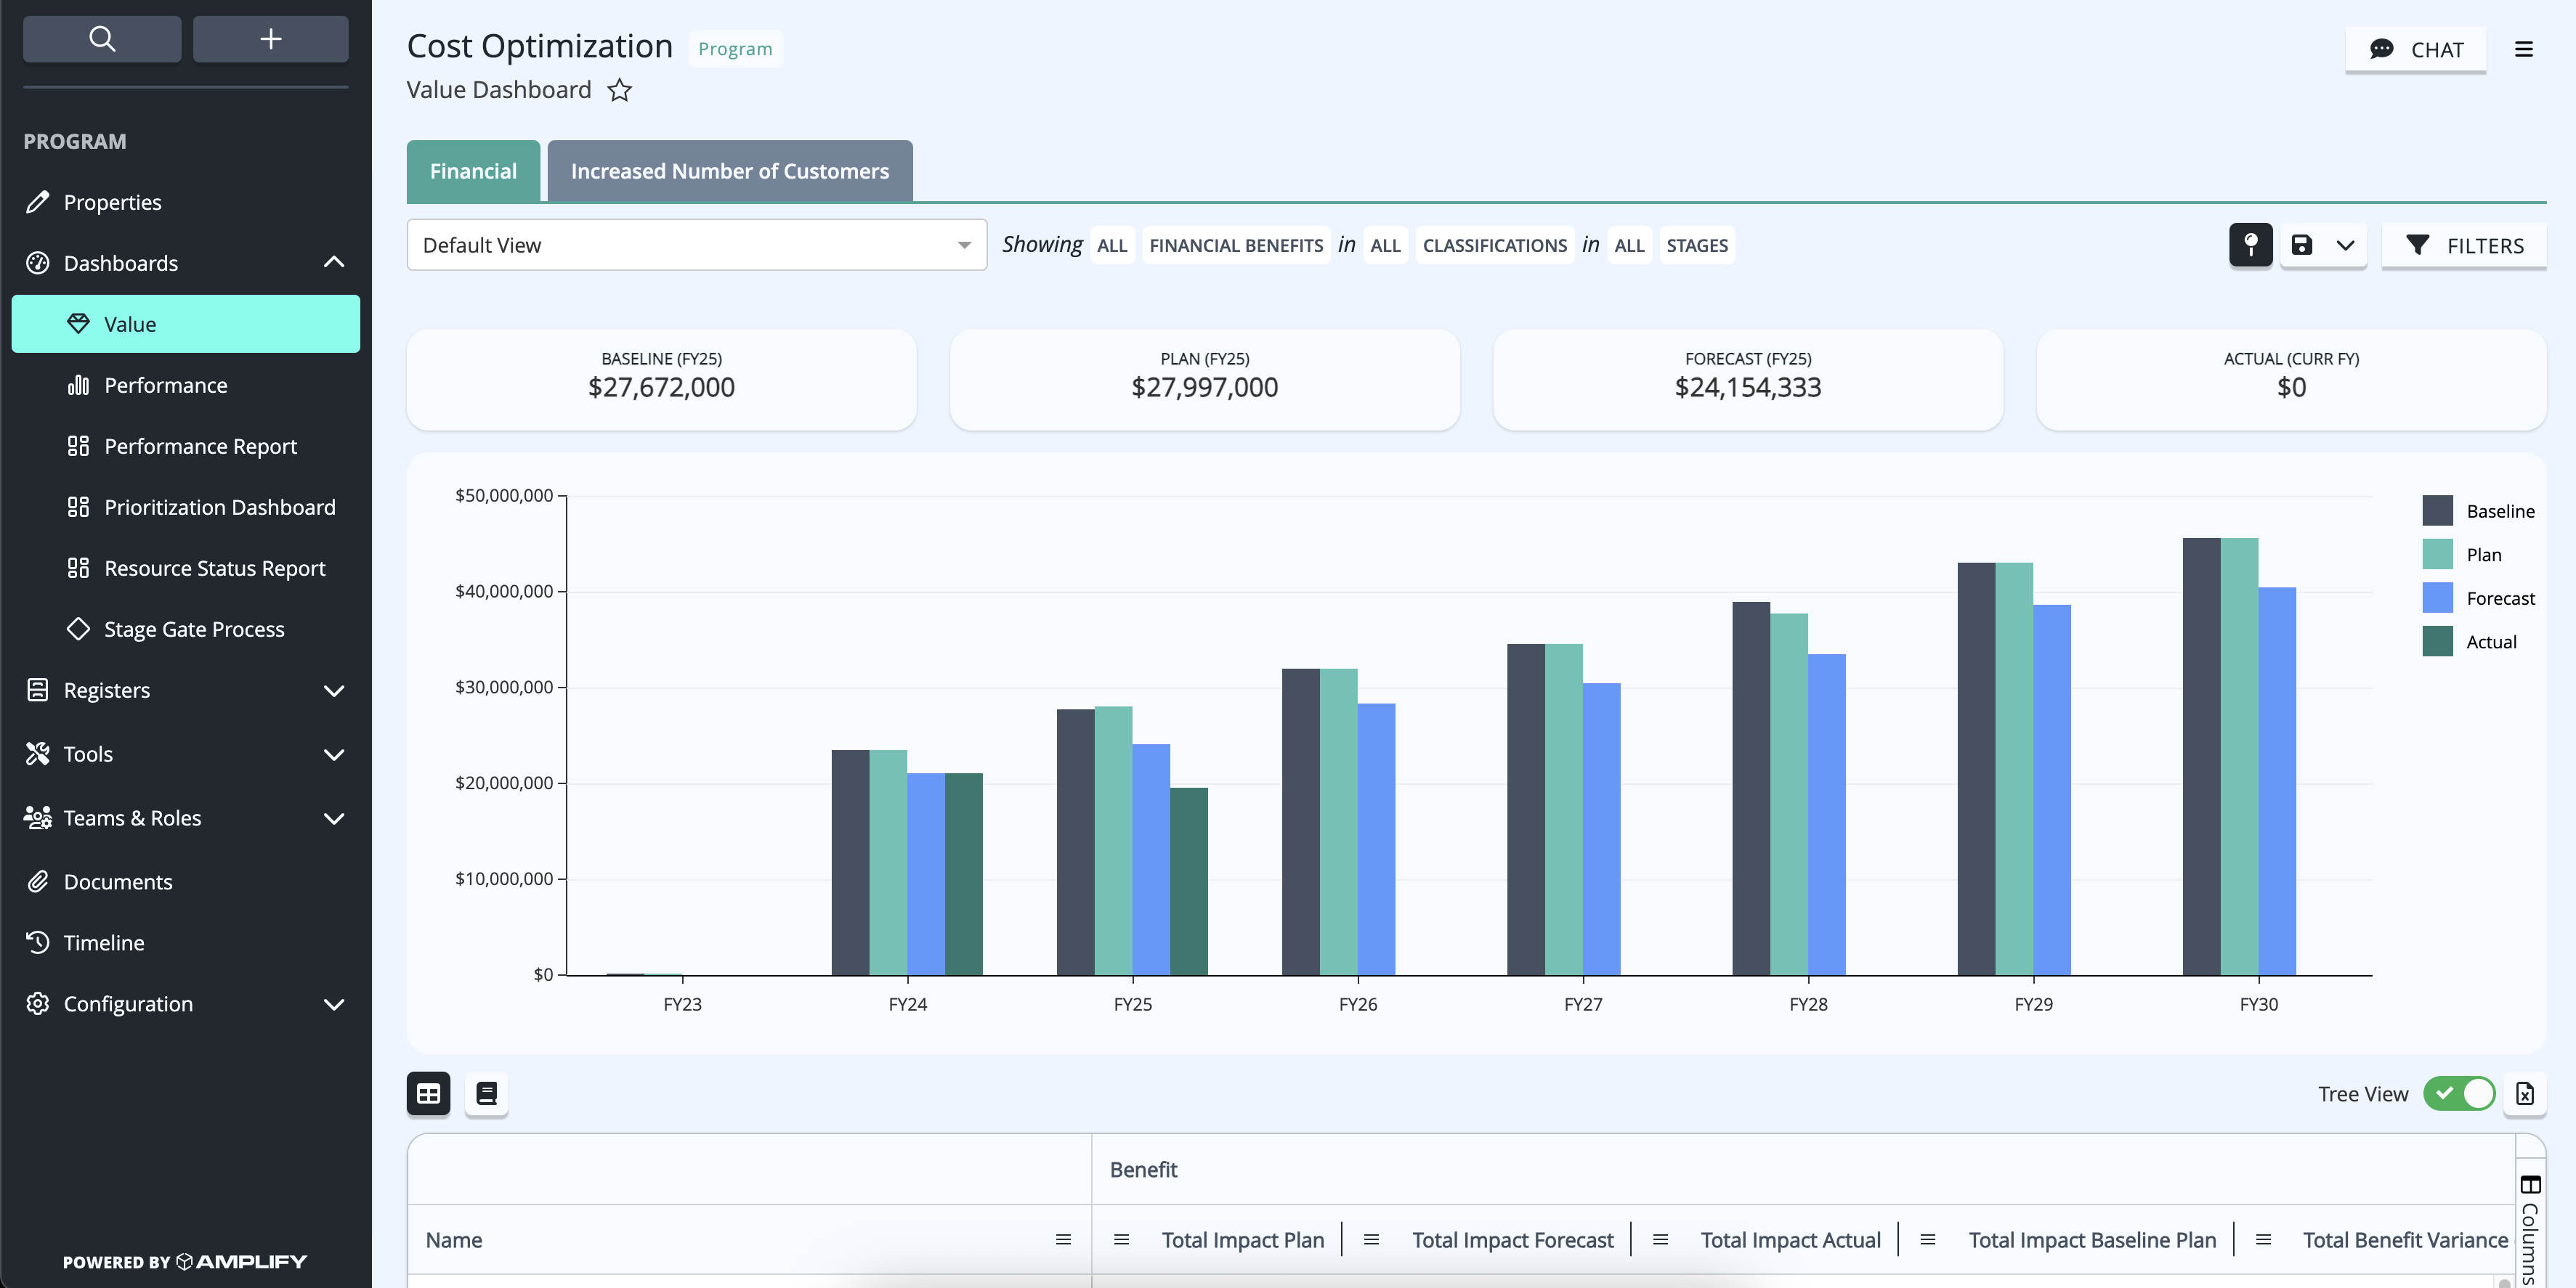Switch to the report book view icon
This screenshot has width=2576, height=1288.
[487, 1093]
